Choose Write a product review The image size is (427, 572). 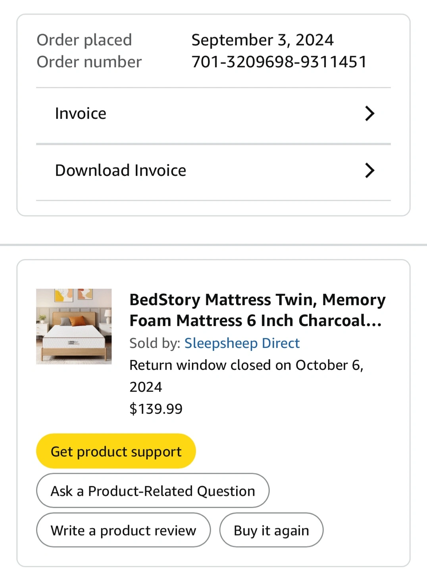(123, 530)
